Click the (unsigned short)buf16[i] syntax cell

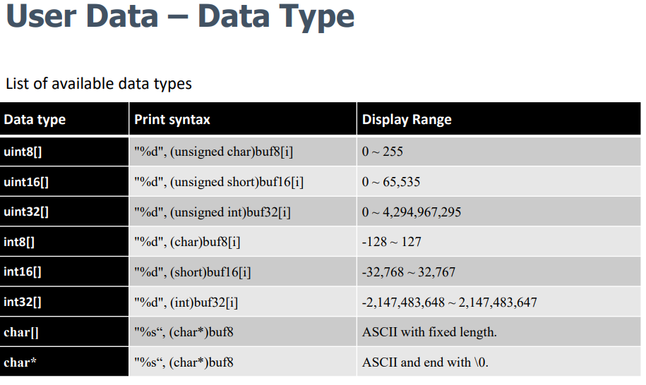[219, 182]
